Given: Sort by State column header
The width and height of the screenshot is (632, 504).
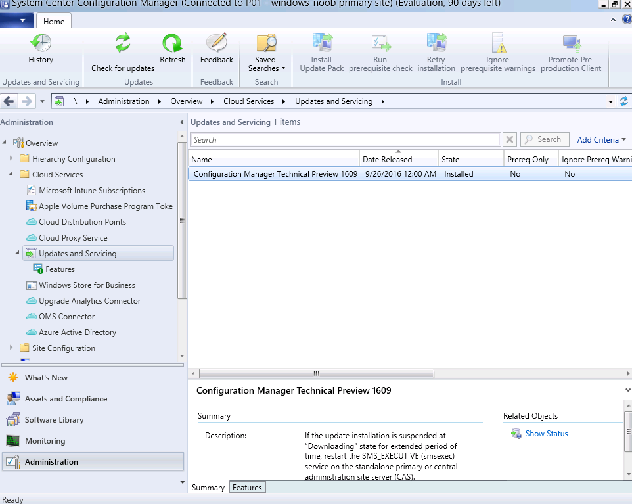Looking at the screenshot, I should click(x=471, y=158).
